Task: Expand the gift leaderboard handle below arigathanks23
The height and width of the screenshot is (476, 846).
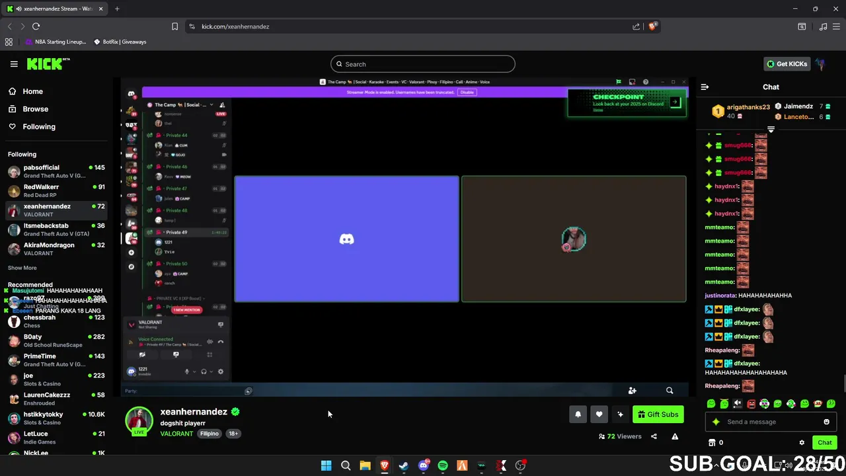Action: click(x=771, y=128)
